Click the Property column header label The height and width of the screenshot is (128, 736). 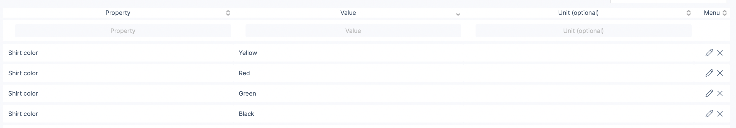click(x=118, y=13)
